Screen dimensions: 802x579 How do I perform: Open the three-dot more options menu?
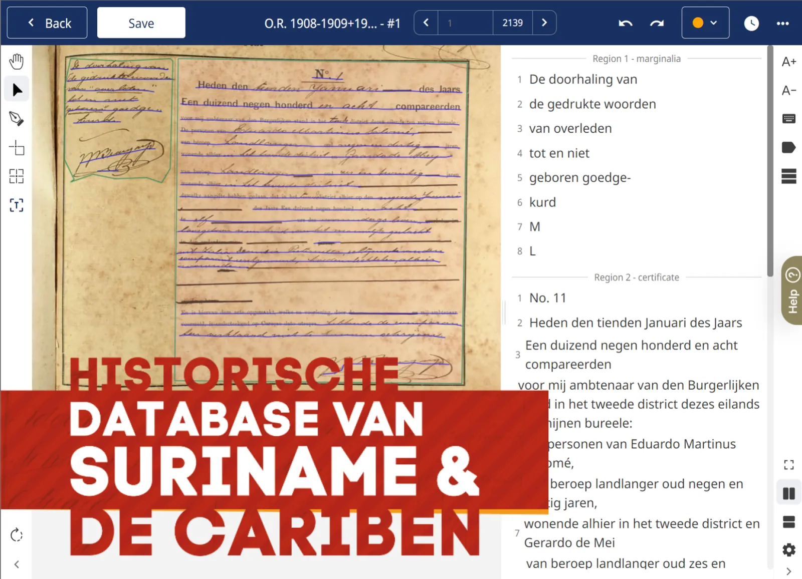(x=783, y=23)
